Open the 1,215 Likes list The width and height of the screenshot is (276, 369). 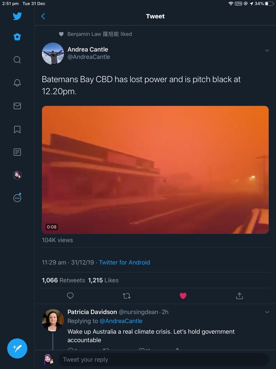click(x=103, y=280)
